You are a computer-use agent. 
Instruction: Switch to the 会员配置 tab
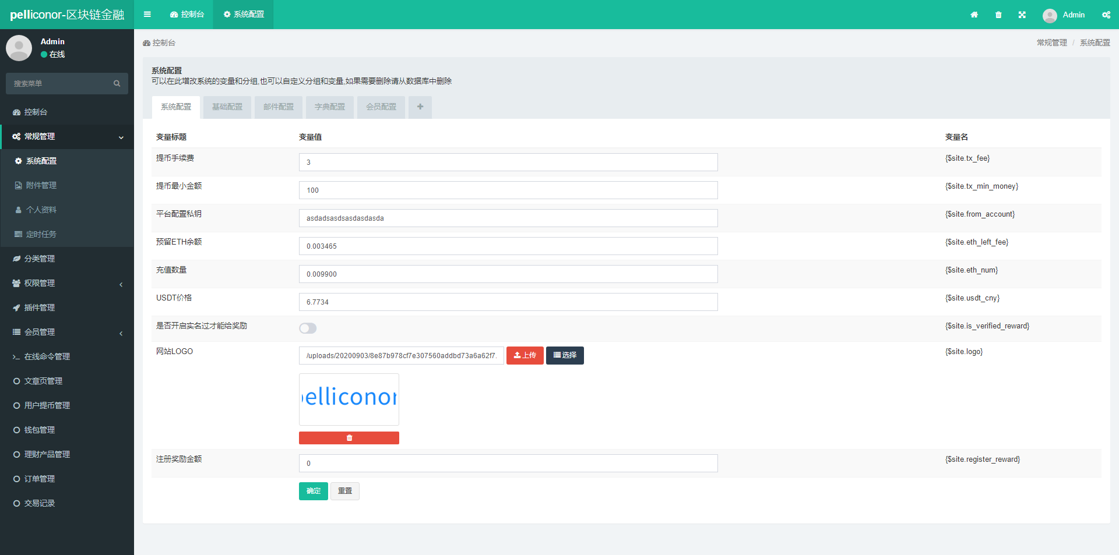(x=381, y=107)
